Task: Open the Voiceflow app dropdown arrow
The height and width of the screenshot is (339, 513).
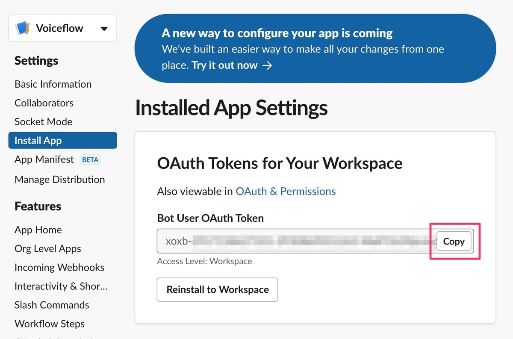Action: coord(104,29)
